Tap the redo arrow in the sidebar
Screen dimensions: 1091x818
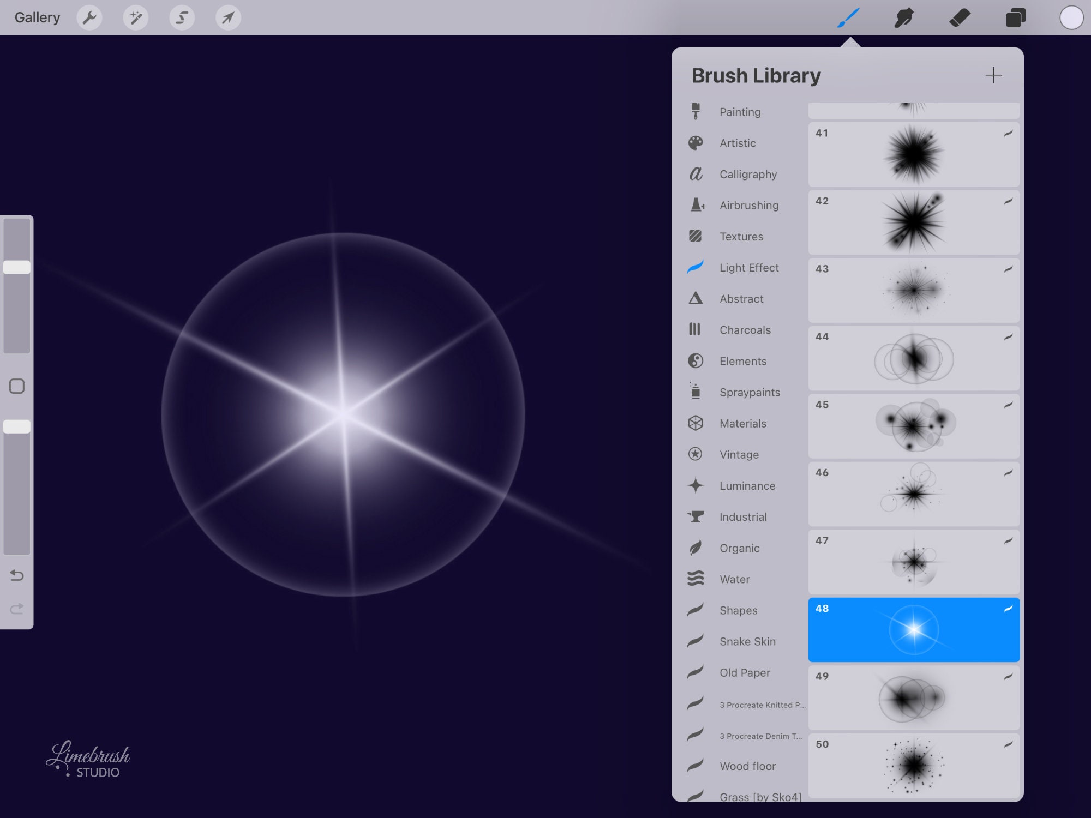coord(17,610)
